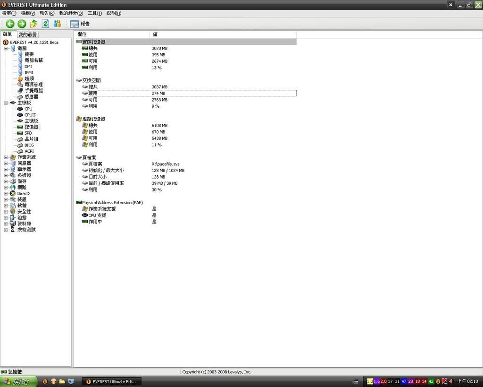
Task: Expand the 網路 network node
Action: (x=6, y=187)
